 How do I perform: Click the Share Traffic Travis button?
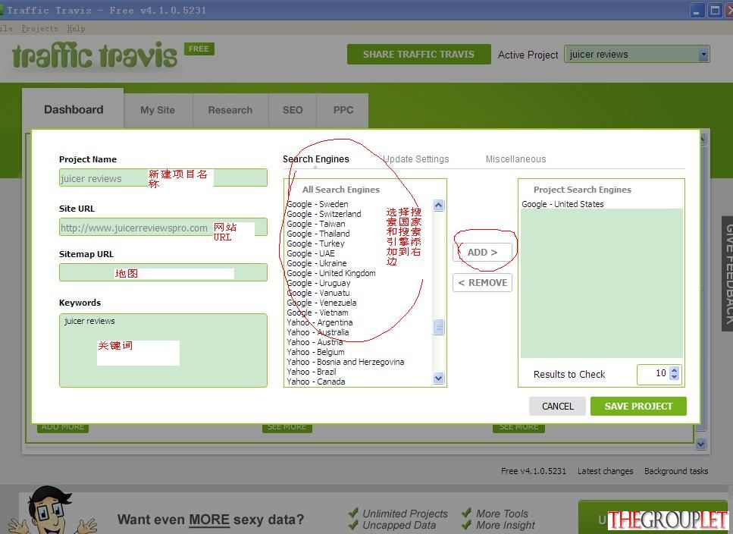[x=419, y=55]
